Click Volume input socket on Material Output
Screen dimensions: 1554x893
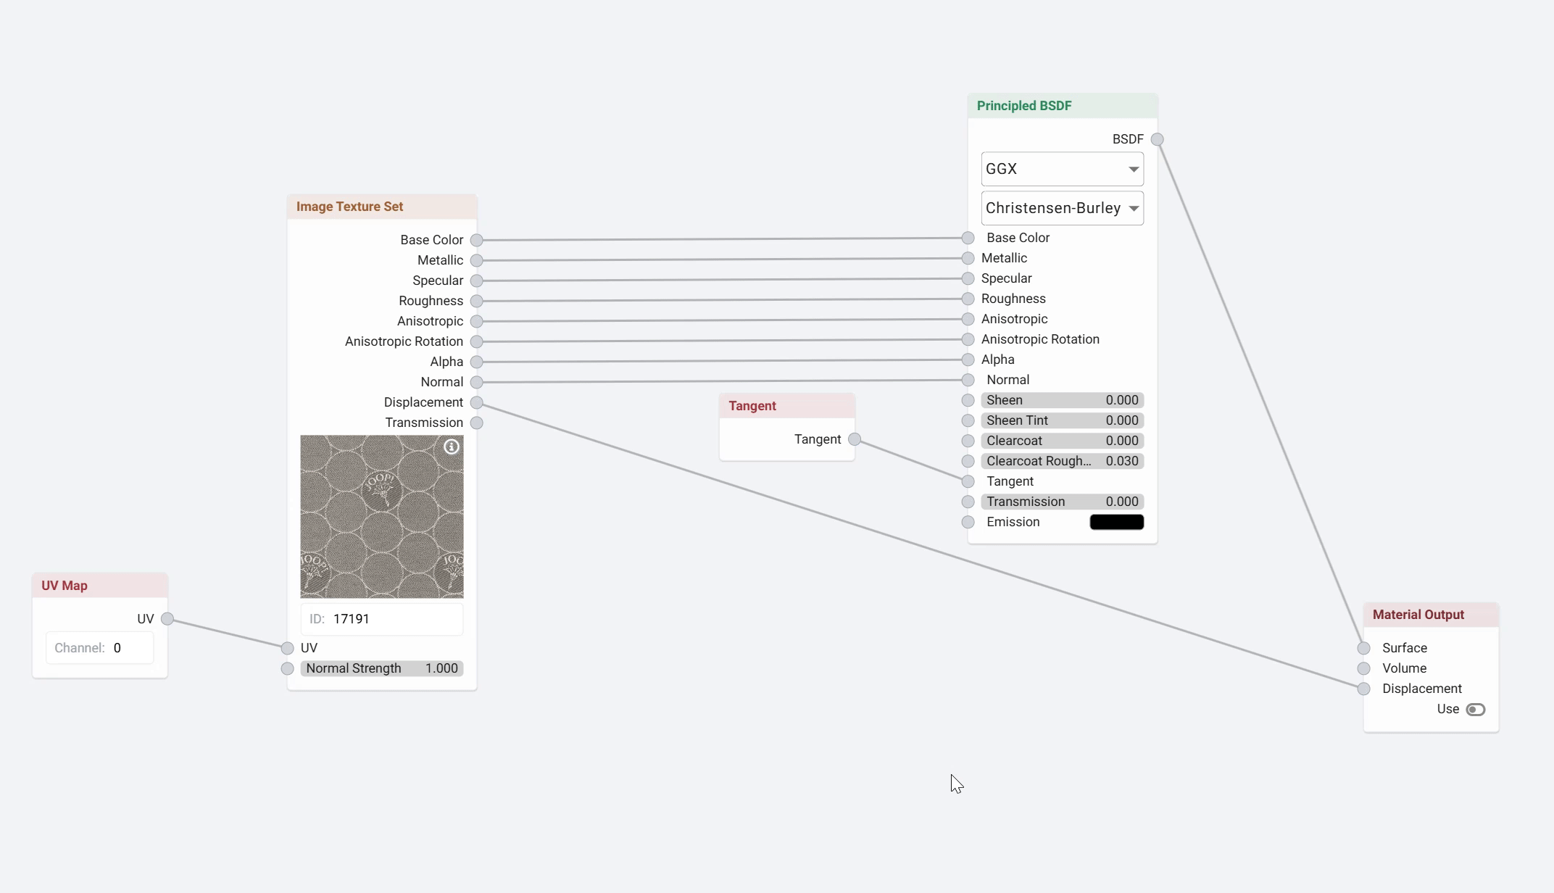point(1364,668)
